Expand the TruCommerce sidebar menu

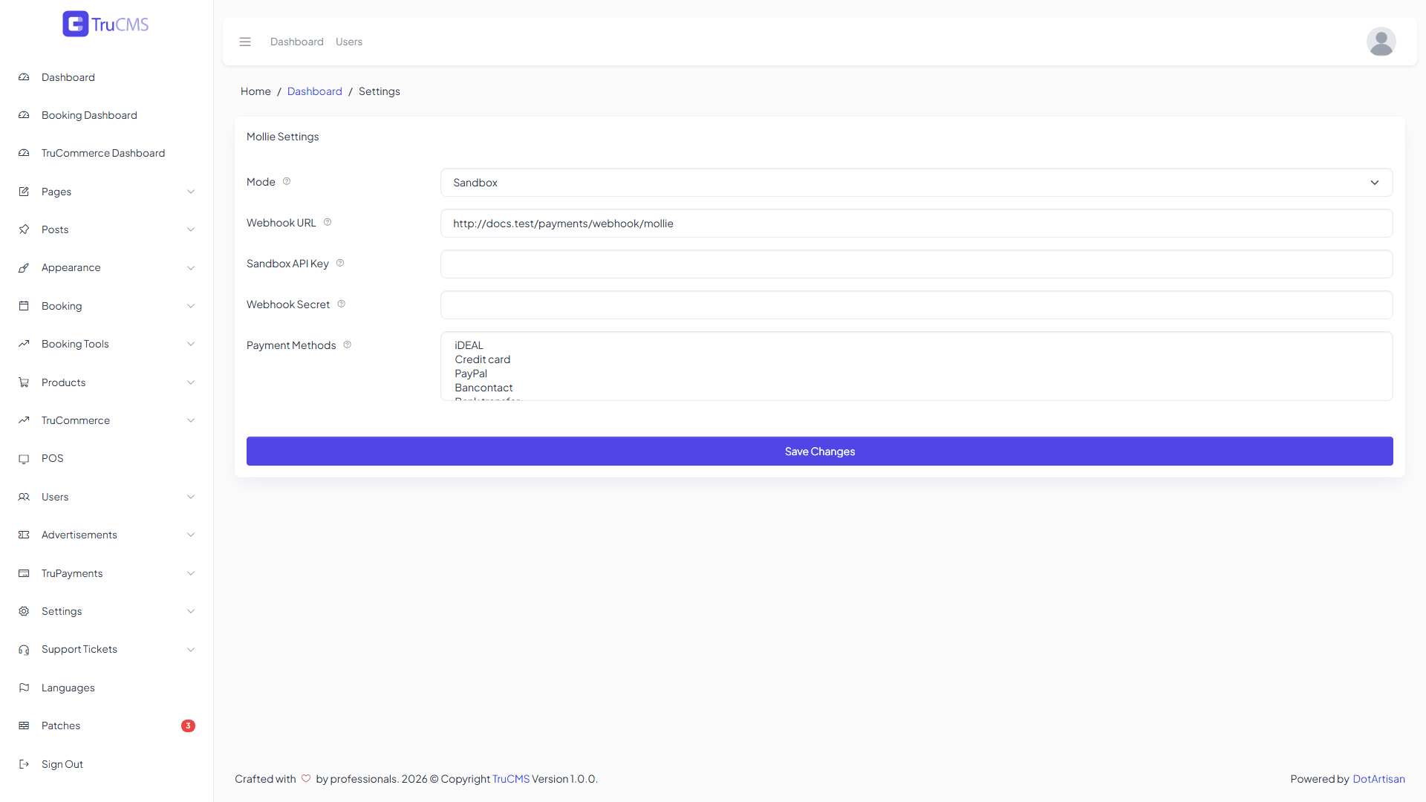(107, 420)
